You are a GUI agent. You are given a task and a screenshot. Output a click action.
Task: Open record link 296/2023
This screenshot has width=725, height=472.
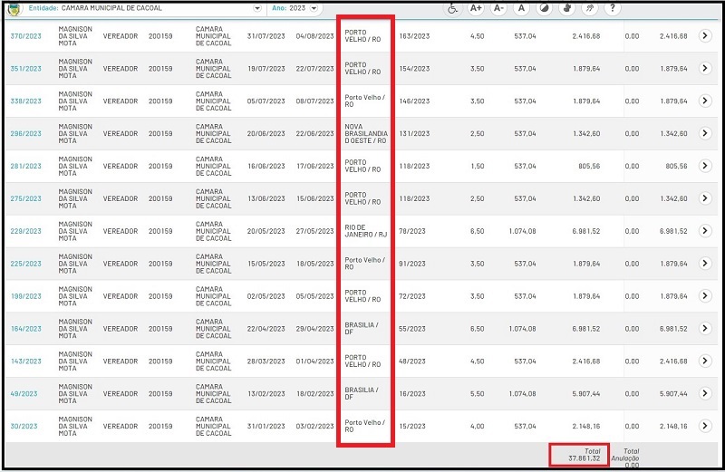(24, 133)
